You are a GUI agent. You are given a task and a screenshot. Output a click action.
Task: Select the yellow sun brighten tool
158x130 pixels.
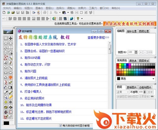(x=6, y=102)
